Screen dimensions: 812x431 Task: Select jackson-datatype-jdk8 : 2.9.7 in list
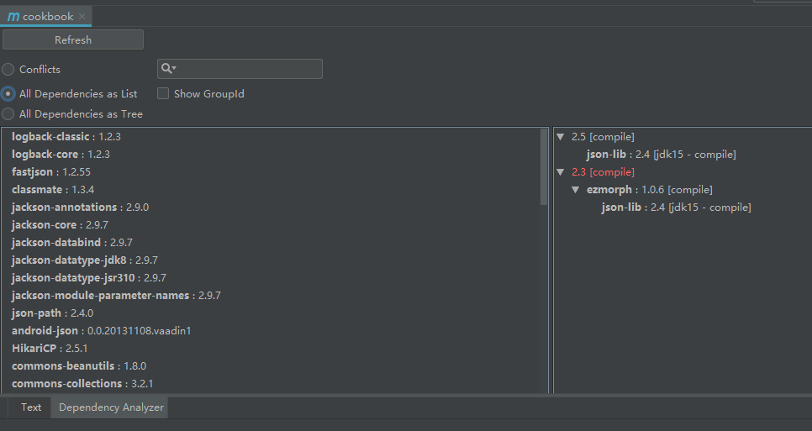(85, 260)
